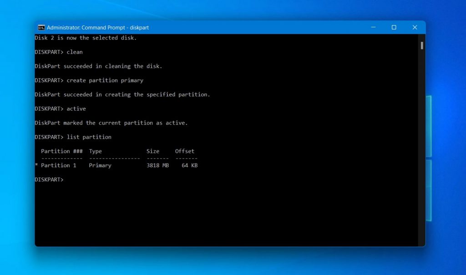
Task: Click the asterisk marking the active partition
Action: [x=36, y=165]
